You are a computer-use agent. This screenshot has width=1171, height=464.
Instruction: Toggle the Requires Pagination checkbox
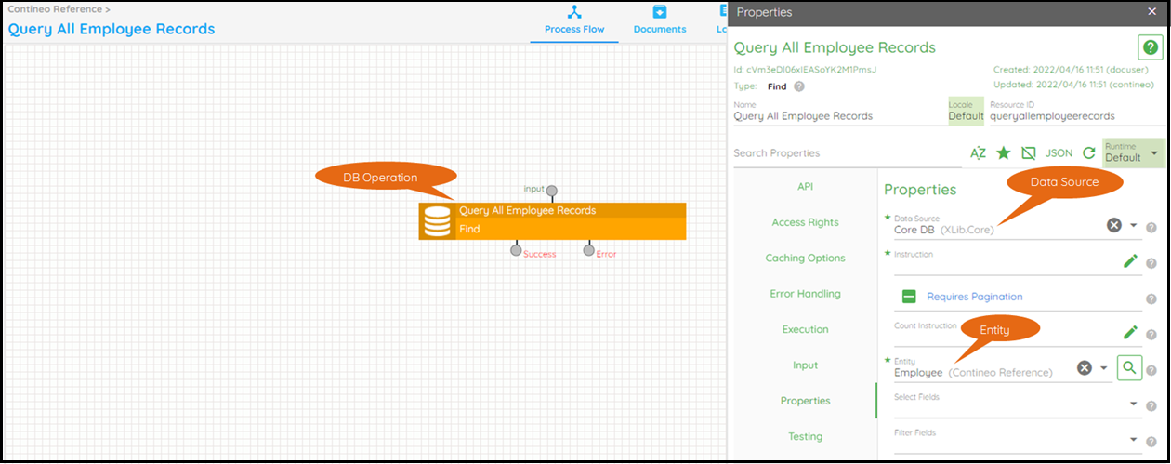coord(909,297)
